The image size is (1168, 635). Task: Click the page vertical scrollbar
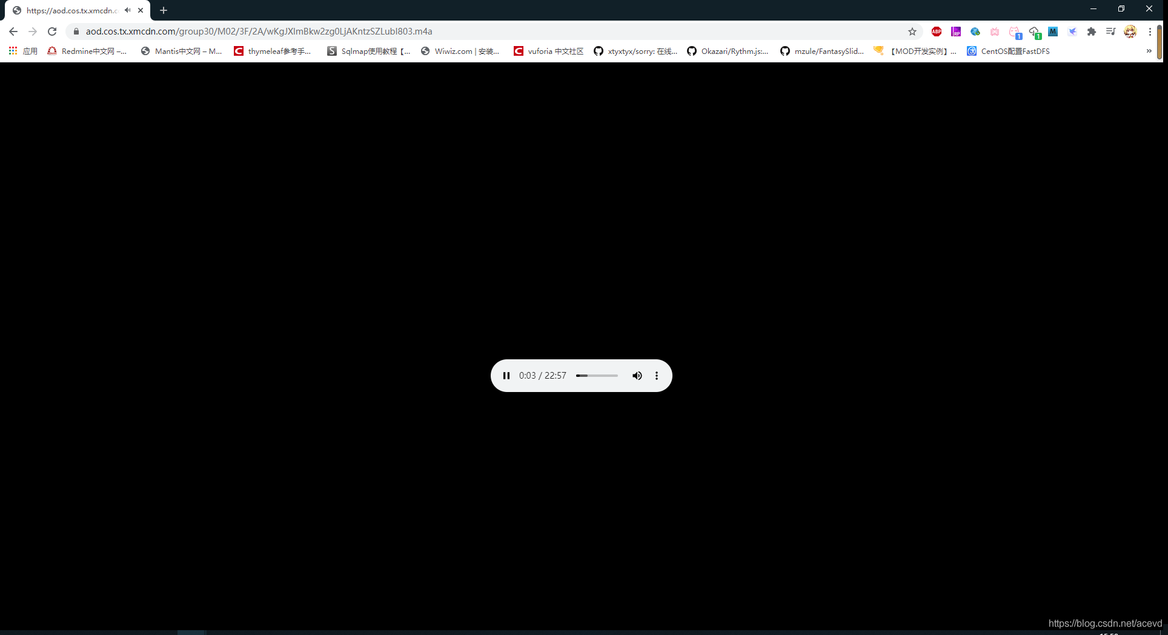click(x=1160, y=42)
